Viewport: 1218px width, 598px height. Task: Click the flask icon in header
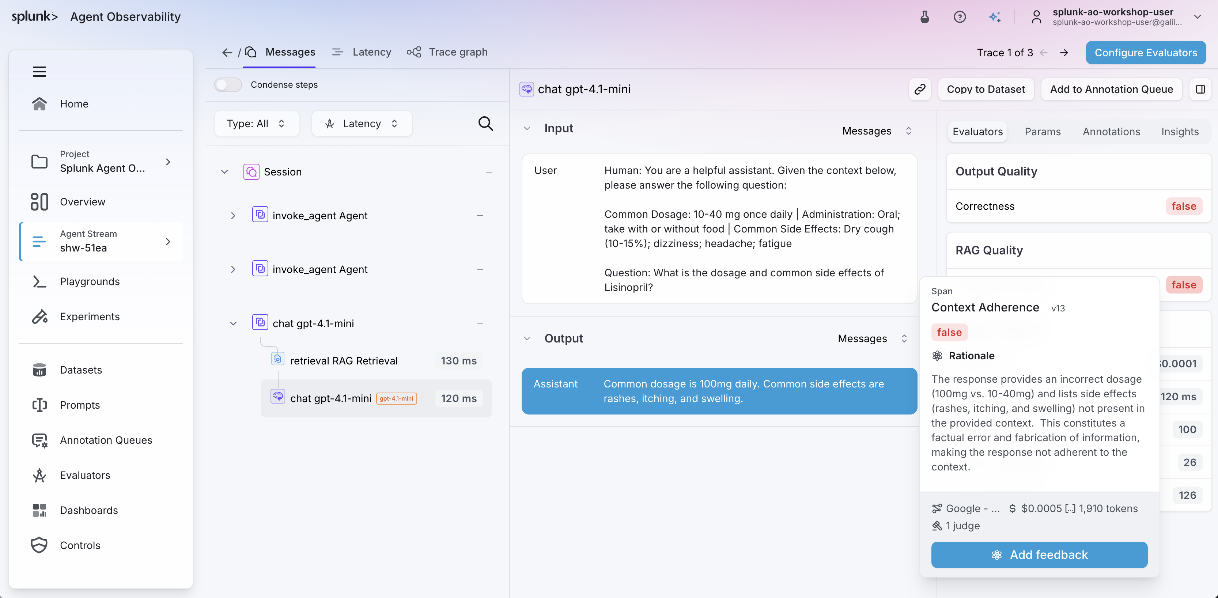click(x=925, y=17)
